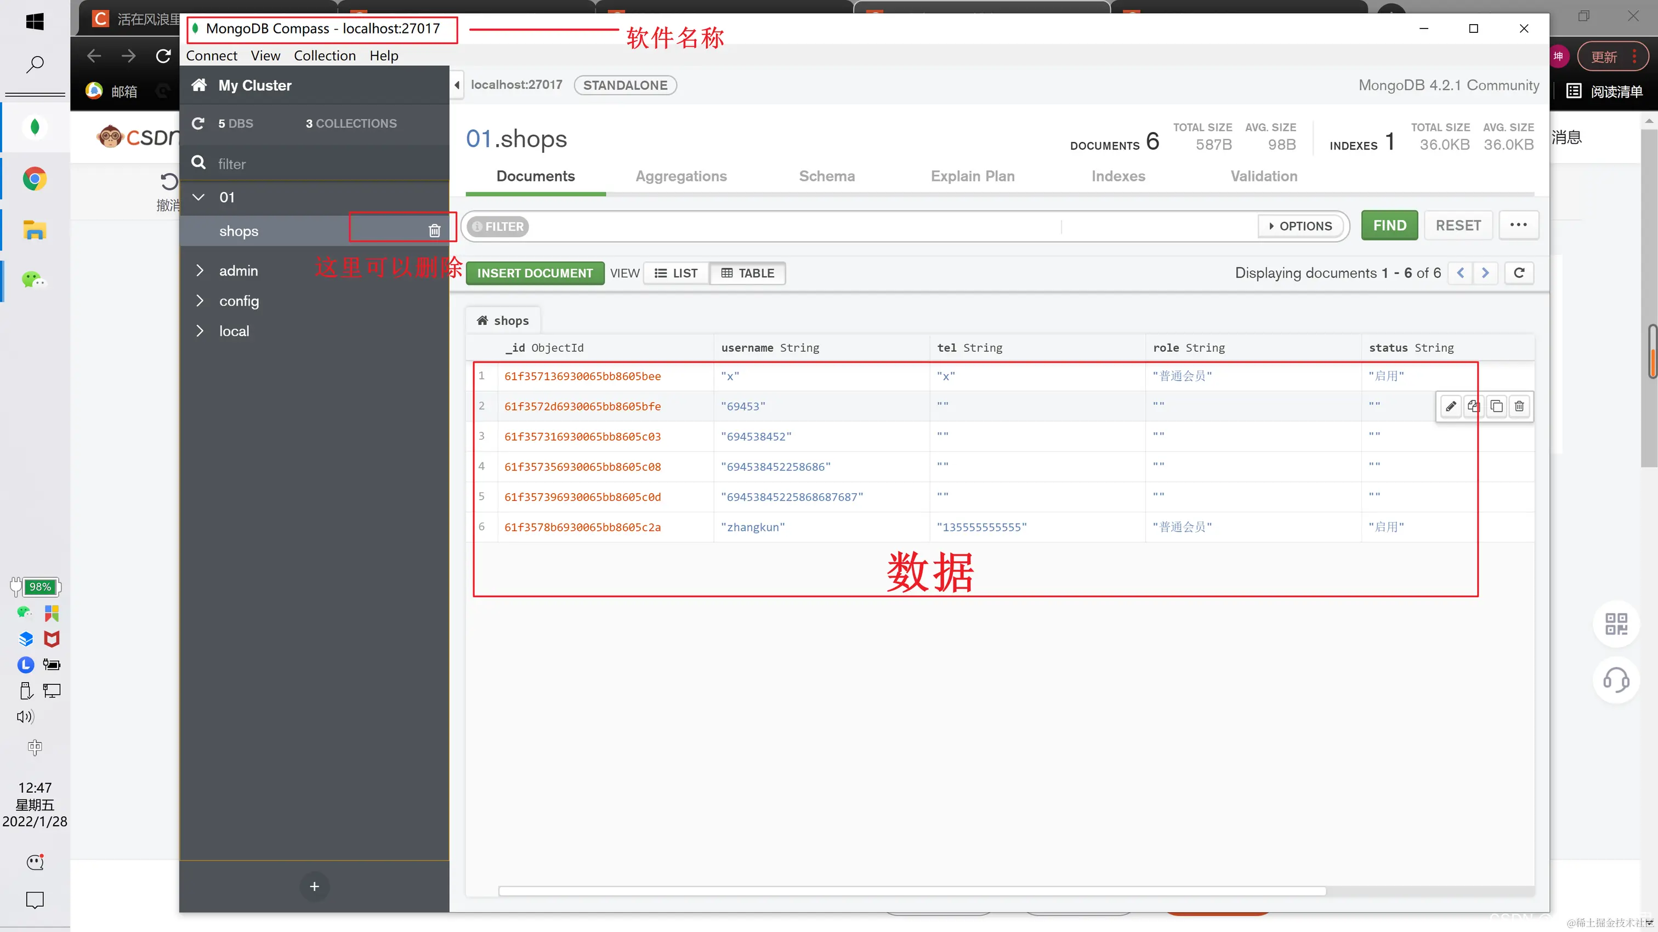Delete the shops collection trash icon

tap(434, 230)
